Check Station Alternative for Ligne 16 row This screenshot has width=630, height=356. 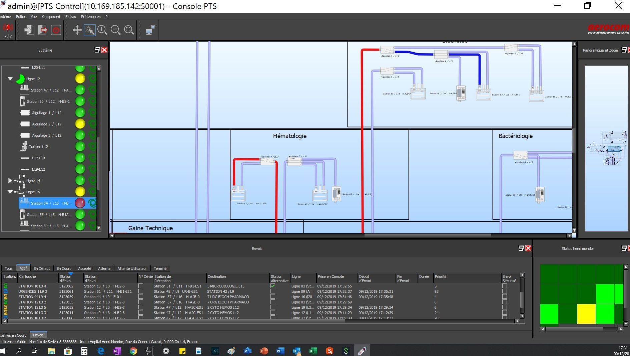point(273,296)
